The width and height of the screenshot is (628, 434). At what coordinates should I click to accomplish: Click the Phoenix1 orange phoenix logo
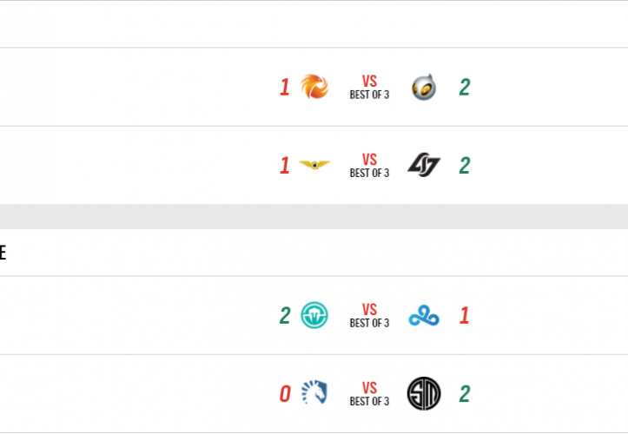(x=314, y=87)
